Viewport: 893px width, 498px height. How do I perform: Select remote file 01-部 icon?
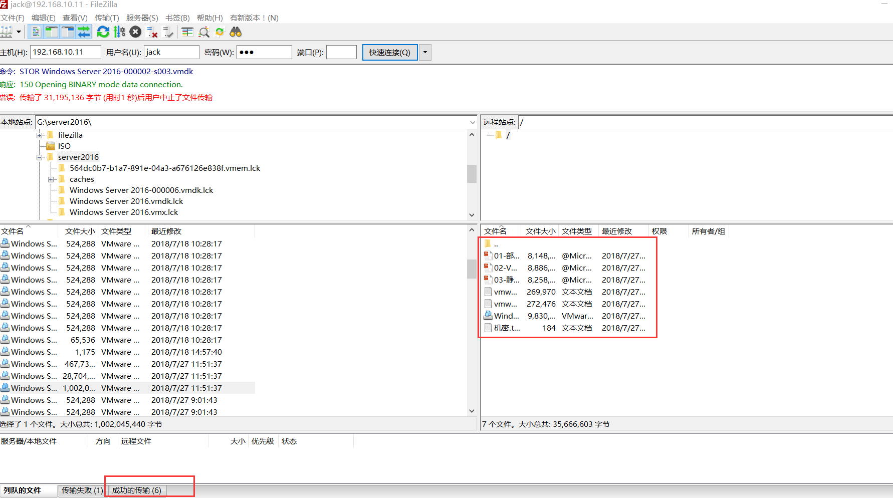point(488,256)
